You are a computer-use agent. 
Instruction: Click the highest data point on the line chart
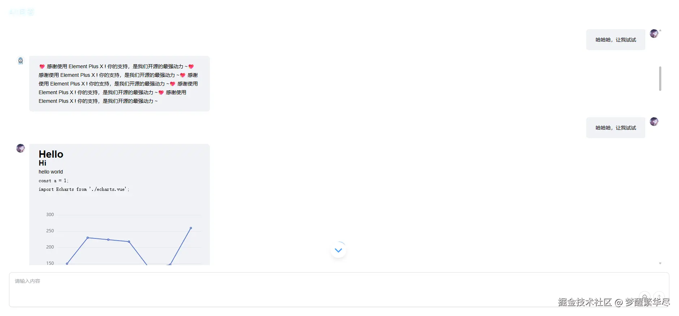(x=191, y=228)
